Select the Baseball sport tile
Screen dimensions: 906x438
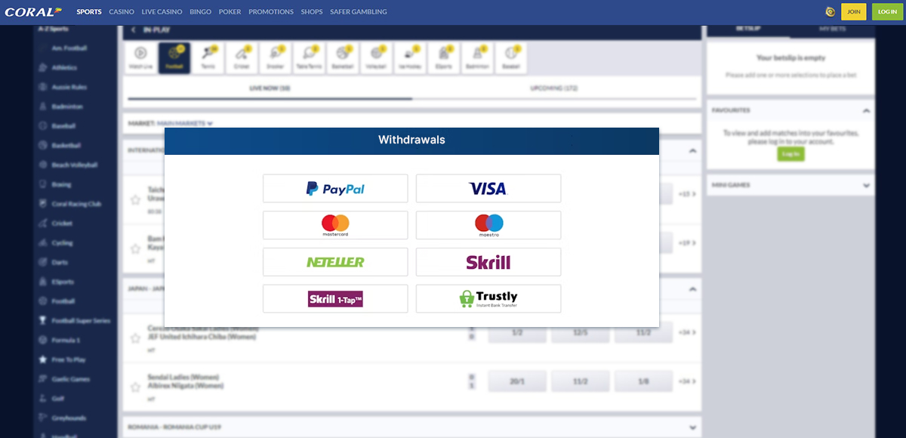511,58
